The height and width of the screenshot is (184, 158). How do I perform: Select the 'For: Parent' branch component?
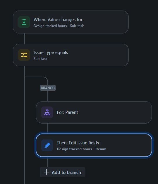tap(94, 112)
